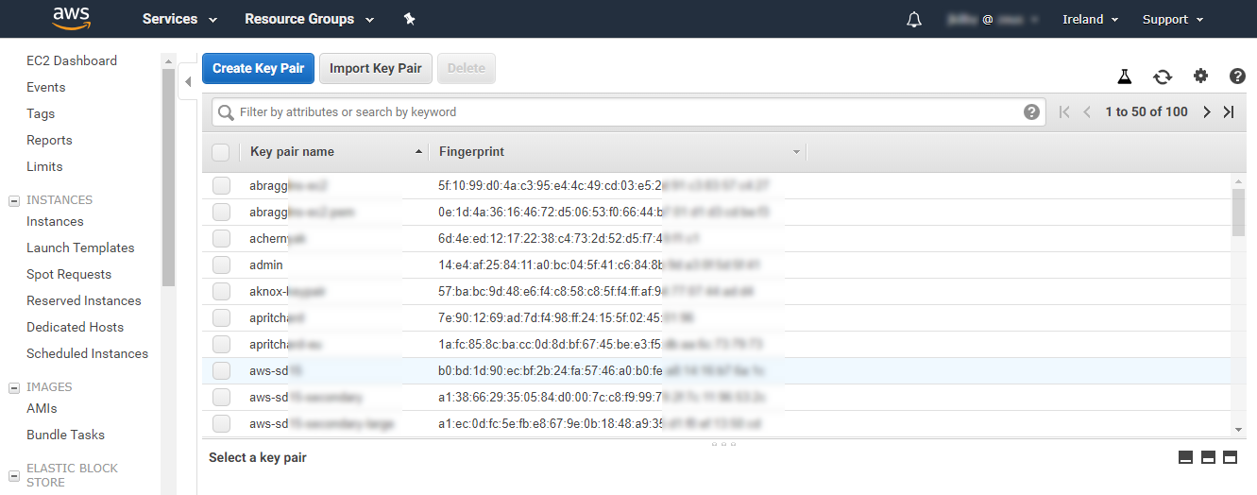The width and height of the screenshot is (1257, 495).
Task: Open the account user dropdown
Action: [x=991, y=19]
